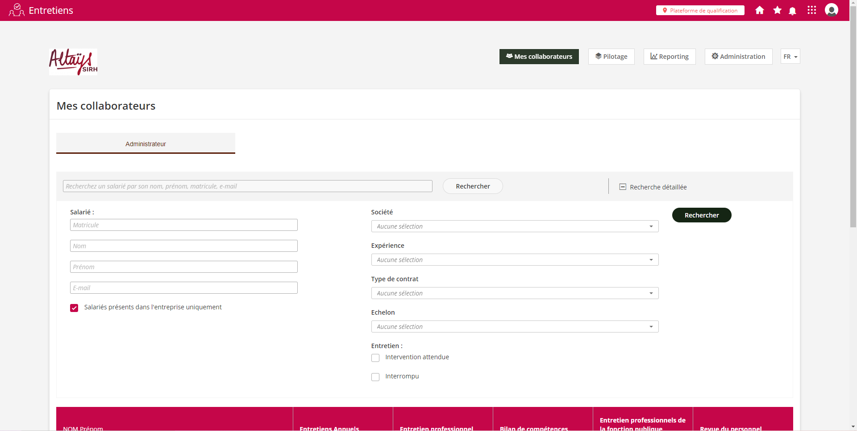Select the Administrateur tab

pos(146,144)
